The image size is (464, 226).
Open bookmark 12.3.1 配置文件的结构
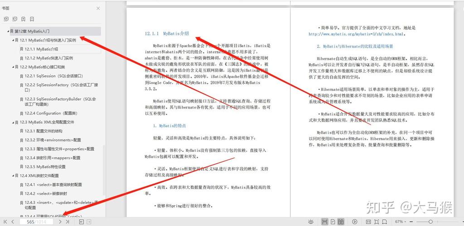[43, 131]
